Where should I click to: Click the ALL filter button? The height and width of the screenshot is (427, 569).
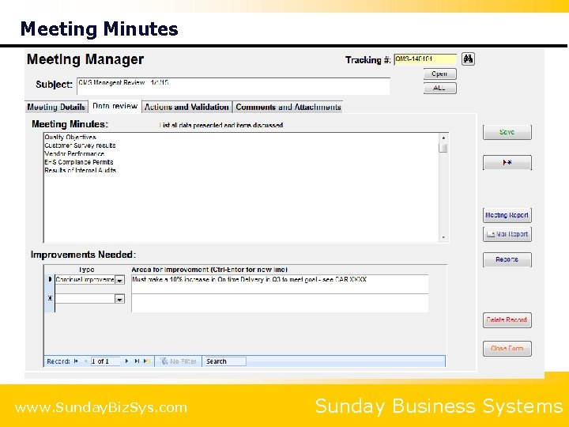[x=440, y=88]
